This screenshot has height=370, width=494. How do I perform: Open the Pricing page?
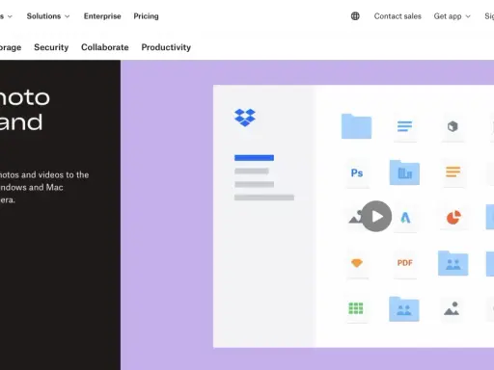click(x=146, y=16)
